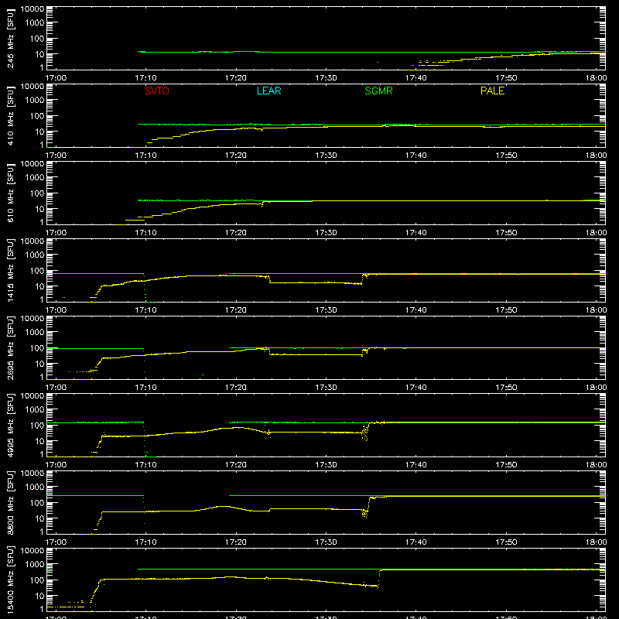The image size is (619, 619).
Task: Select the 610 MHz [SFU] axis title
Action: point(10,193)
